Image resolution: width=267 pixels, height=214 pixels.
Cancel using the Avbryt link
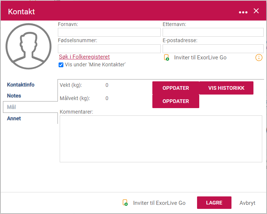pyautogui.click(x=247, y=203)
